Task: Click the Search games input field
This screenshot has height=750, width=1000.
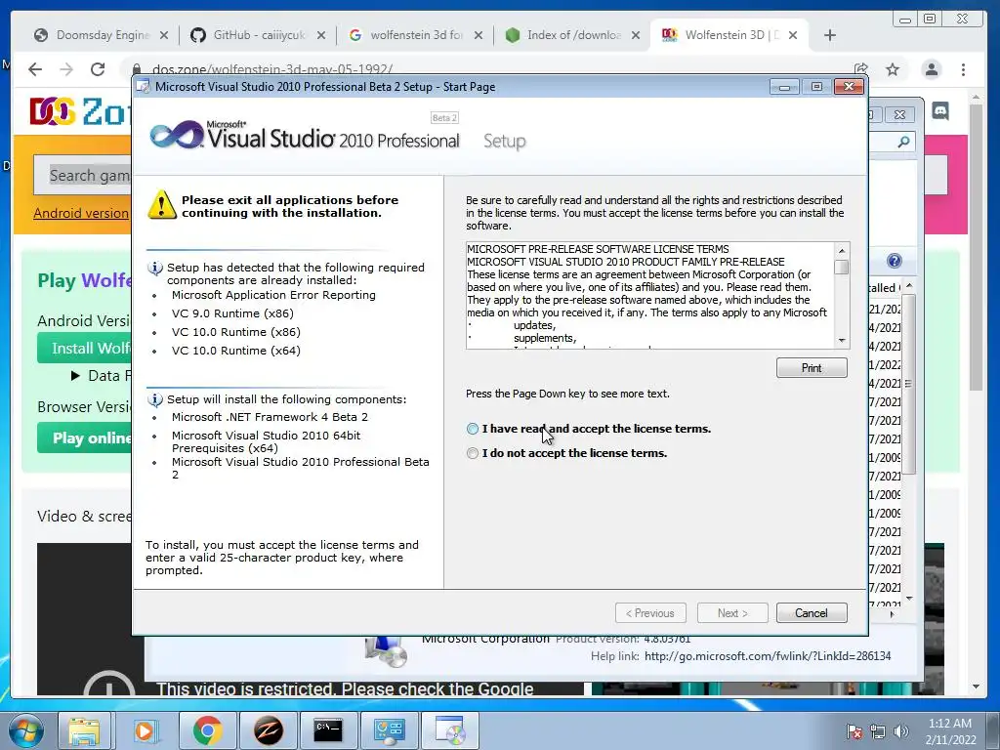Action: (x=83, y=176)
